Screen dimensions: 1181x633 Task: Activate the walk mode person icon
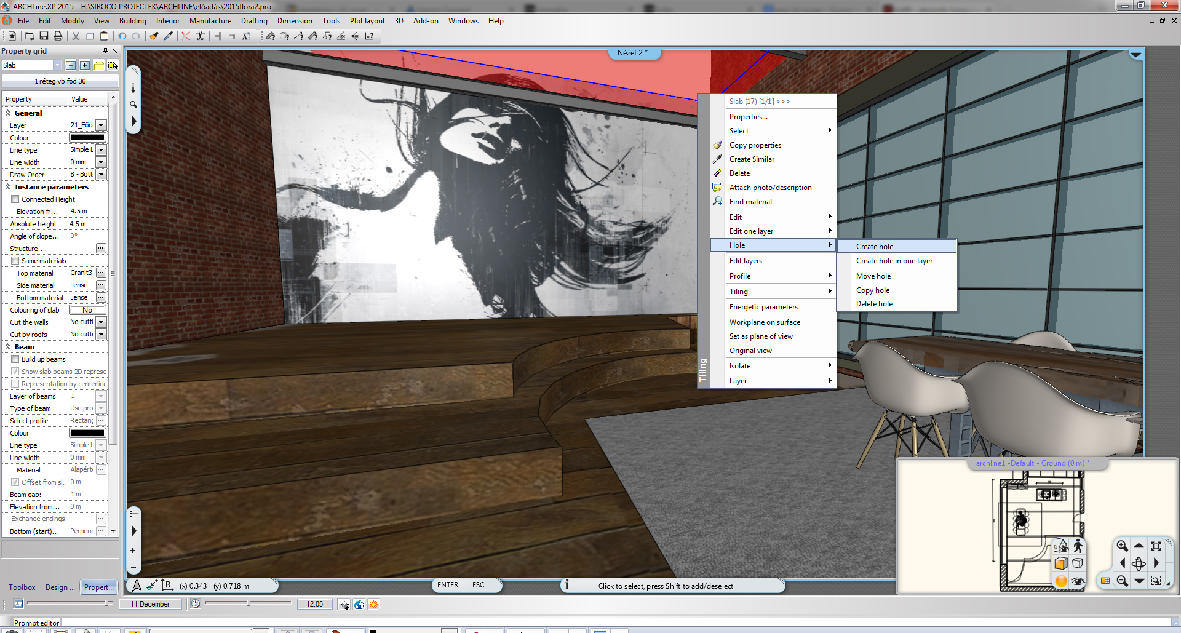[1078, 546]
